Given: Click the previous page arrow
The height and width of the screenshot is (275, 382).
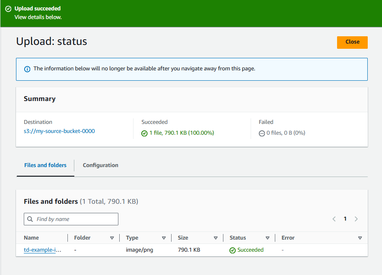Looking at the screenshot, I should point(334,219).
